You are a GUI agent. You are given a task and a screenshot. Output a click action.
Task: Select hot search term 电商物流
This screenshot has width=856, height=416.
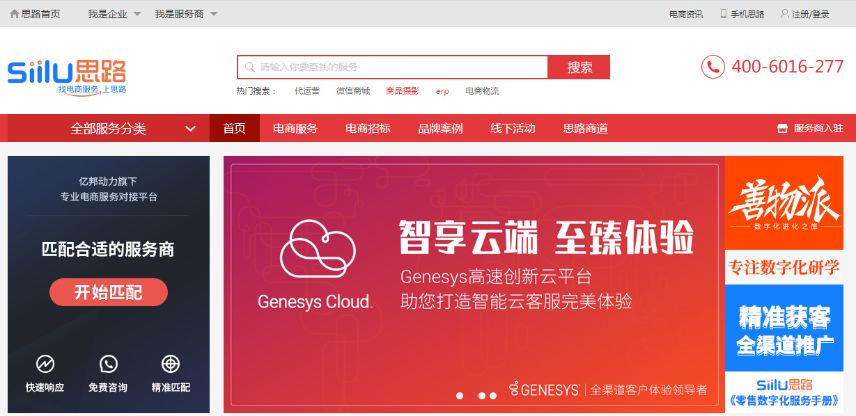pos(482,91)
